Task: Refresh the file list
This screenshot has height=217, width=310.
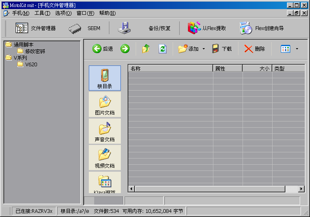Action: click(x=162, y=49)
